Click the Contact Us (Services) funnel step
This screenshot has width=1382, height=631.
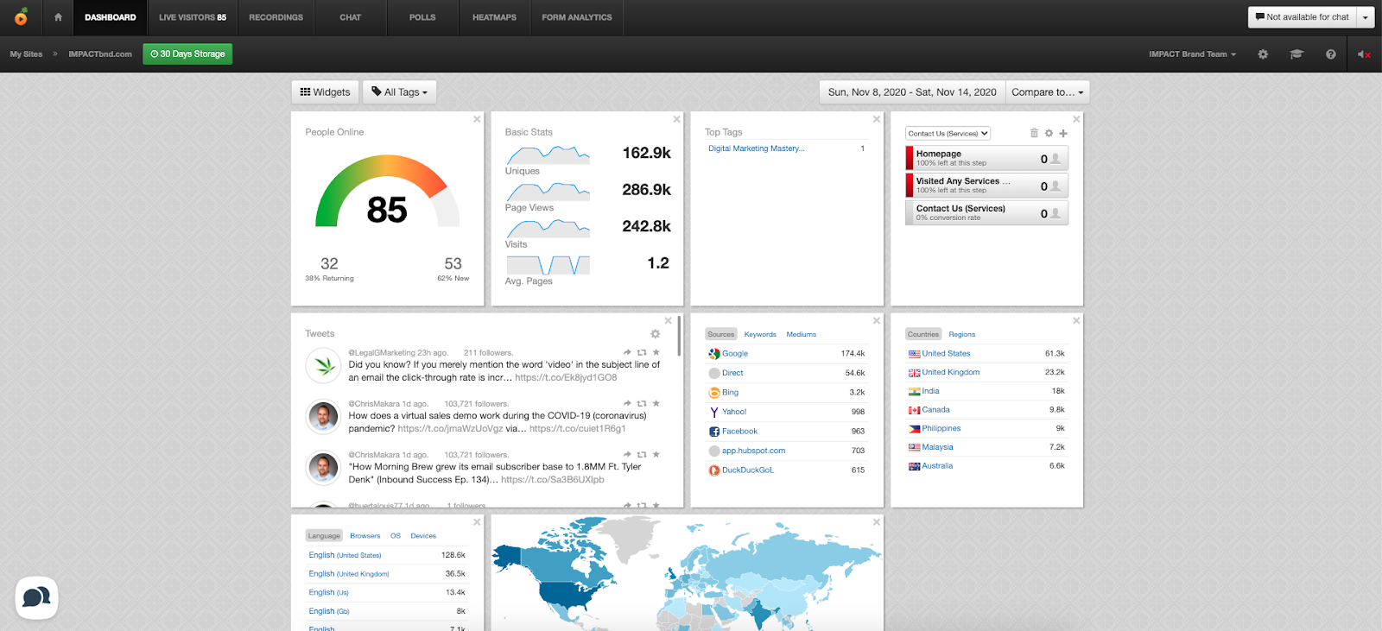(987, 212)
